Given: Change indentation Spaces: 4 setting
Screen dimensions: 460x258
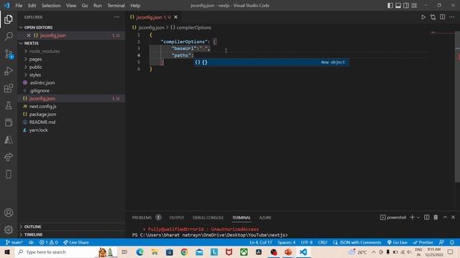Looking at the screenshot, I should [x=286, y=242].
